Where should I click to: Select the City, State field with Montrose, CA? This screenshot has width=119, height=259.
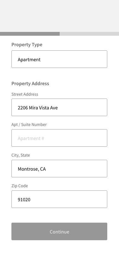pyautogui.click(x=59, y=168)
